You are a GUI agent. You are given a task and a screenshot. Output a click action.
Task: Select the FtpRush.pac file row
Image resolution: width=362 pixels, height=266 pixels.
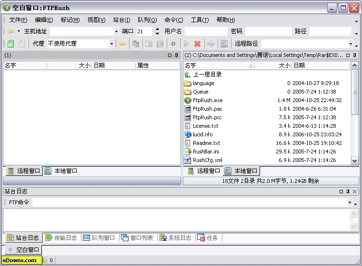(x=267, y=109)
